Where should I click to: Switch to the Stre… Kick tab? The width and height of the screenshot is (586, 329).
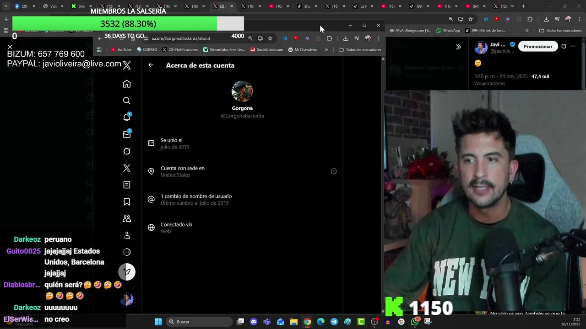pos(81,6)
